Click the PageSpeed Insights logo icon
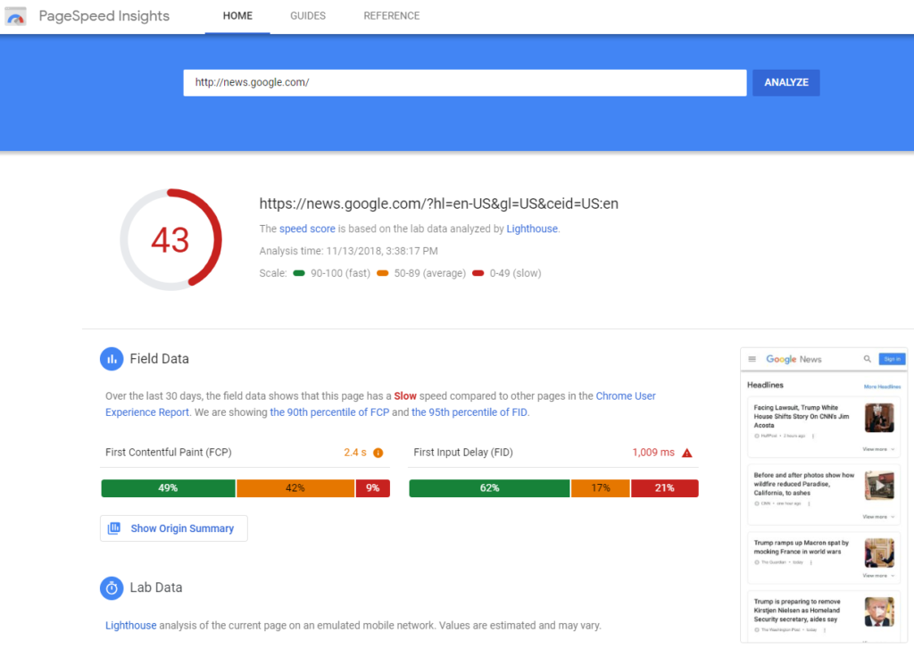 click(x=16, y=16)
